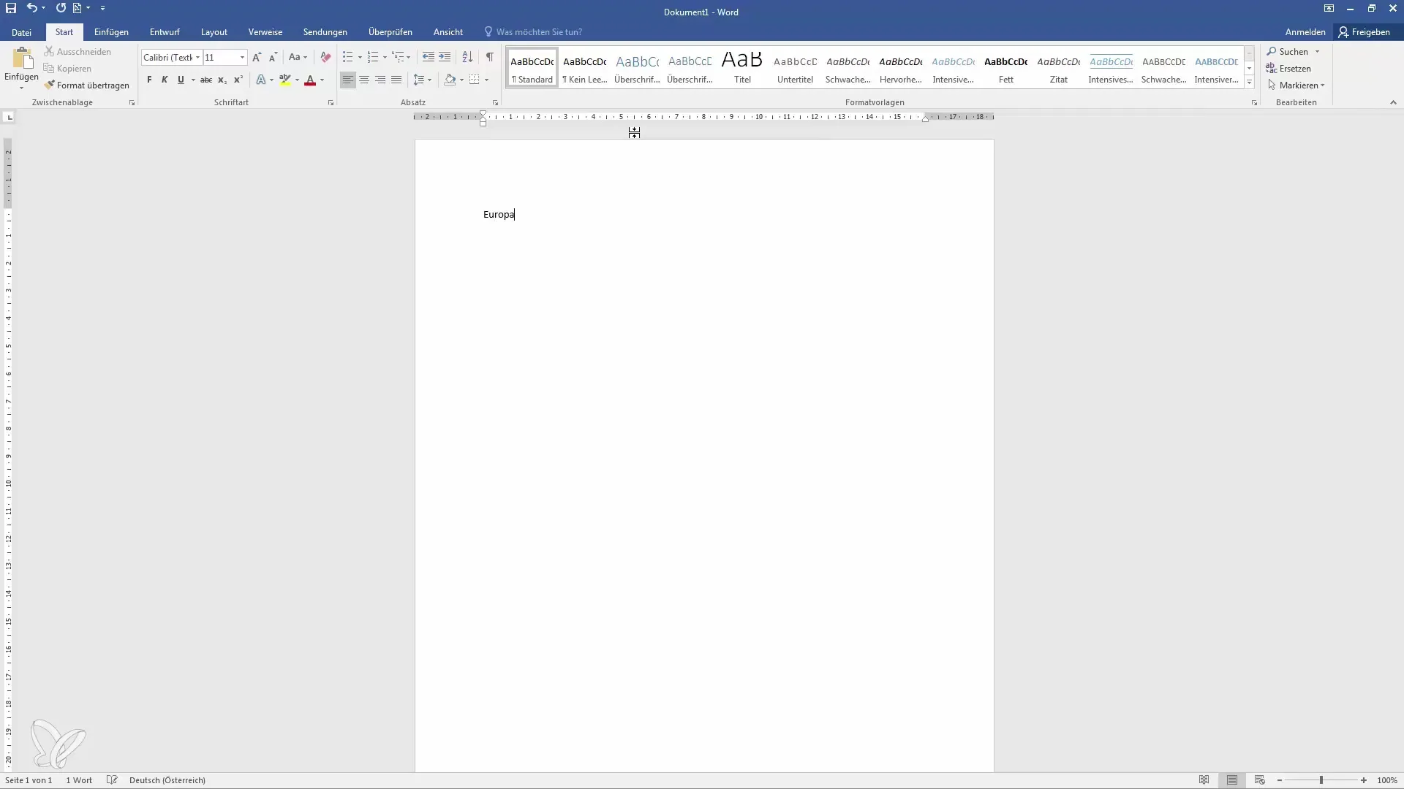1404x789 pixels.
Task: Toggle the Fett style in gallery
Action: point(1005,67)
